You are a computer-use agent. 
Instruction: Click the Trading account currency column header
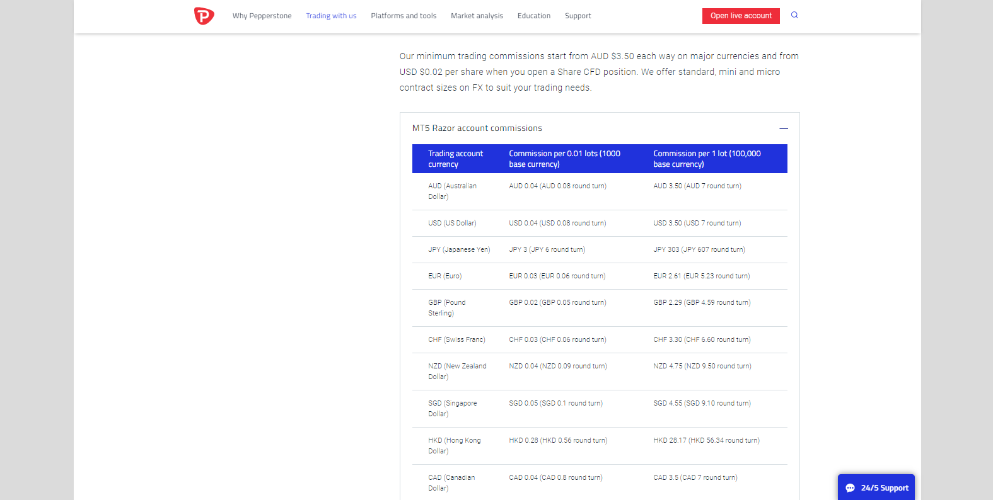click(x=456, y=159)
